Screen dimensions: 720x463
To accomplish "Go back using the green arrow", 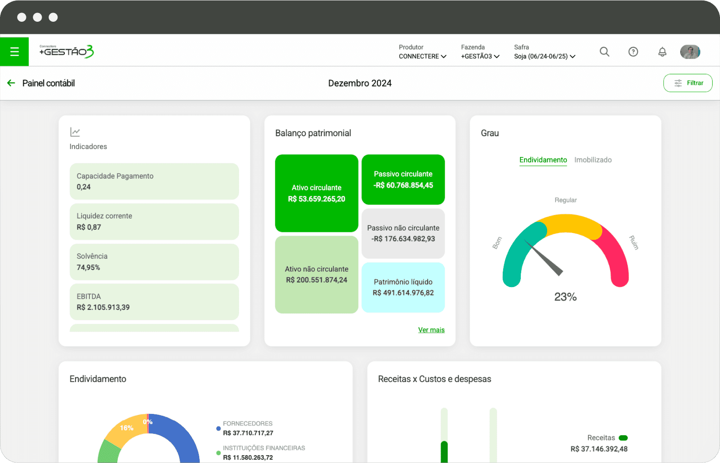I will coord(11,83).
